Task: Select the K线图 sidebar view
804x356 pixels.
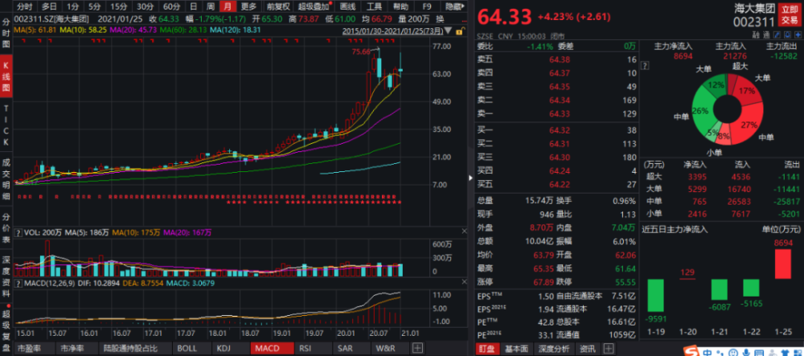Action: (x=6, y=77)
